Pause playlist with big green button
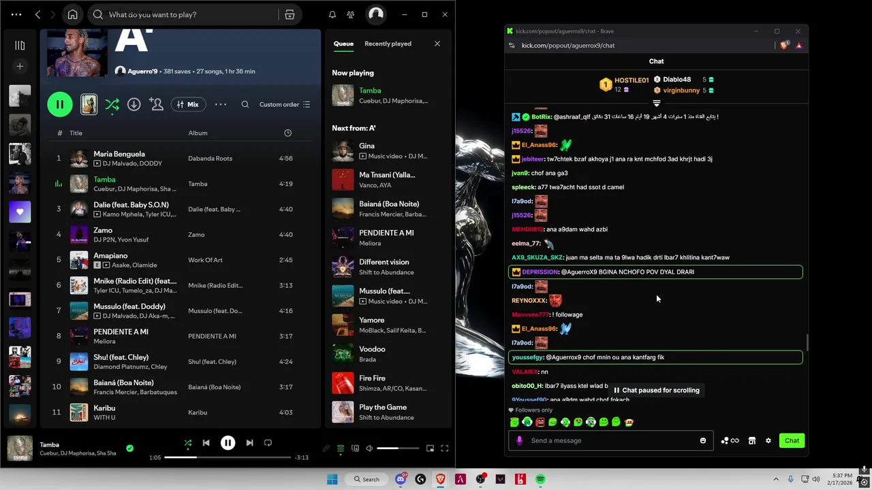This screenshot has width=872, height=490. click(60, 104)
